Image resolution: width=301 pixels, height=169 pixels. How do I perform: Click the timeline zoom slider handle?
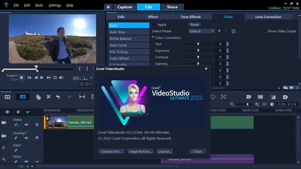point(248,104)
